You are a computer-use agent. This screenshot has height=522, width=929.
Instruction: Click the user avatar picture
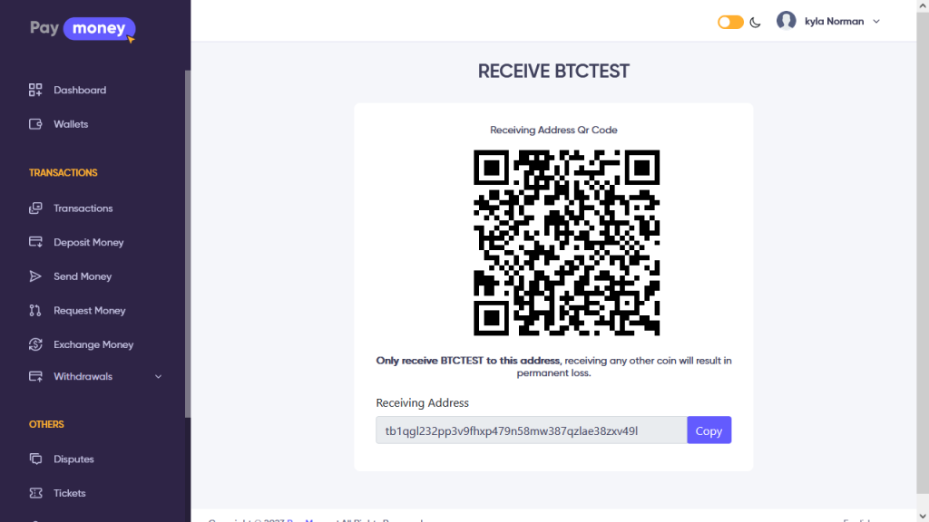click(786, 21)
